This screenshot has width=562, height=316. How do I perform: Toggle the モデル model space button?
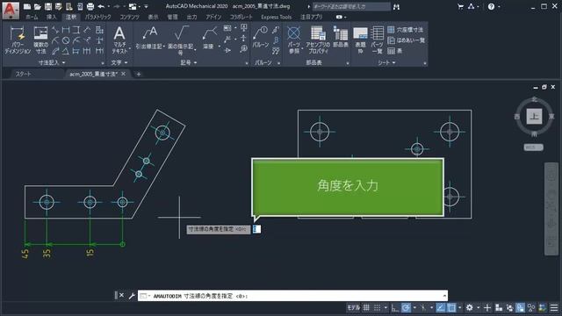[353, 307]
